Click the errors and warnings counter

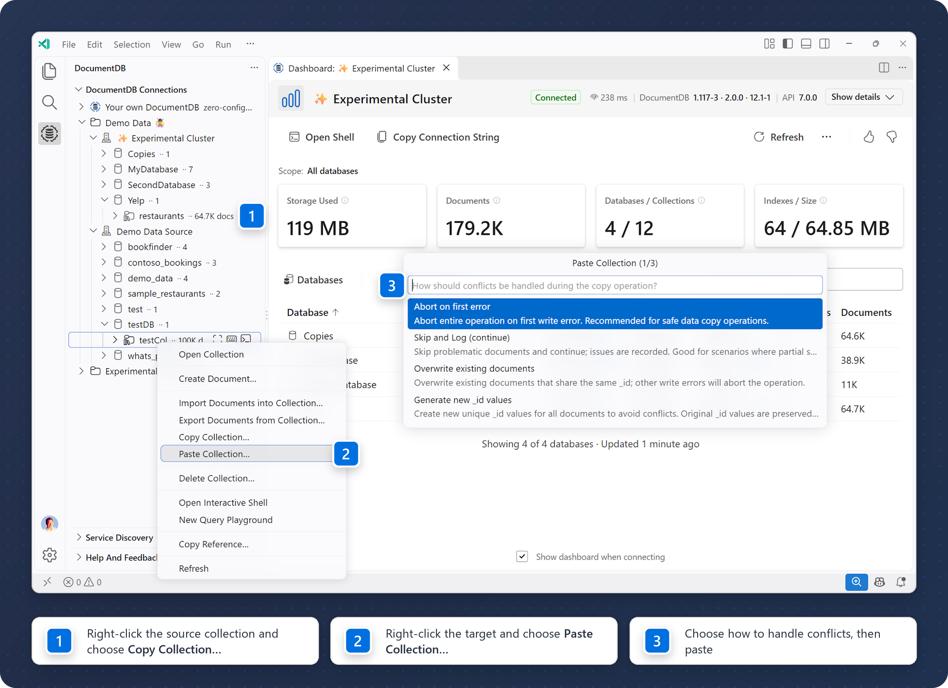tap(82, 582)
